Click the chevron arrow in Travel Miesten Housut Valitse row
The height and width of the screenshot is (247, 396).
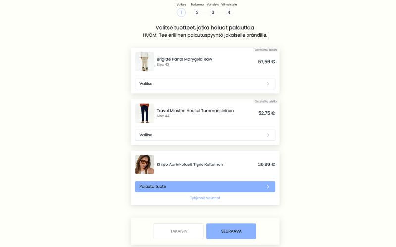(268, 135)
